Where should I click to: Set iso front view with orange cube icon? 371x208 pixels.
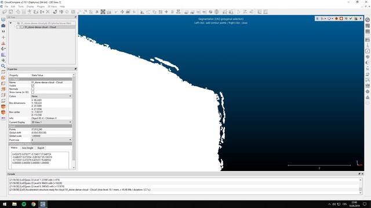click(x=3, y=106)
